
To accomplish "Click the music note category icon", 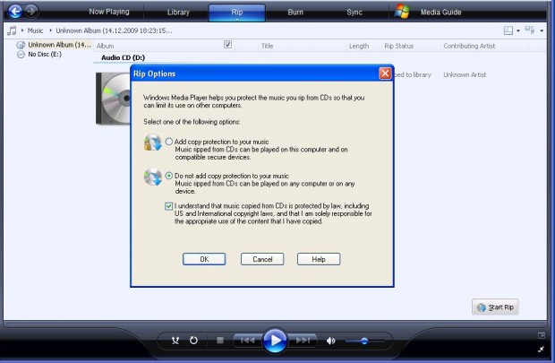I will click(12, 30).
